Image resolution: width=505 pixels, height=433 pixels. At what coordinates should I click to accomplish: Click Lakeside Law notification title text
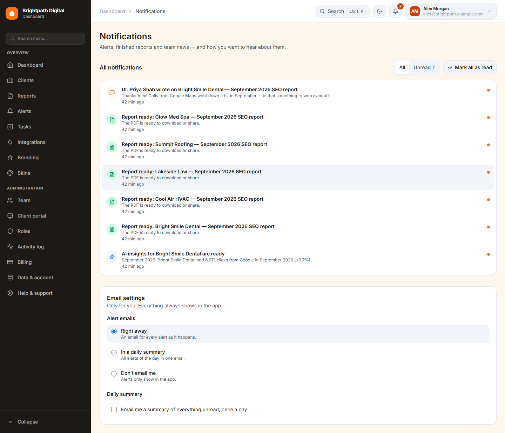191,172
